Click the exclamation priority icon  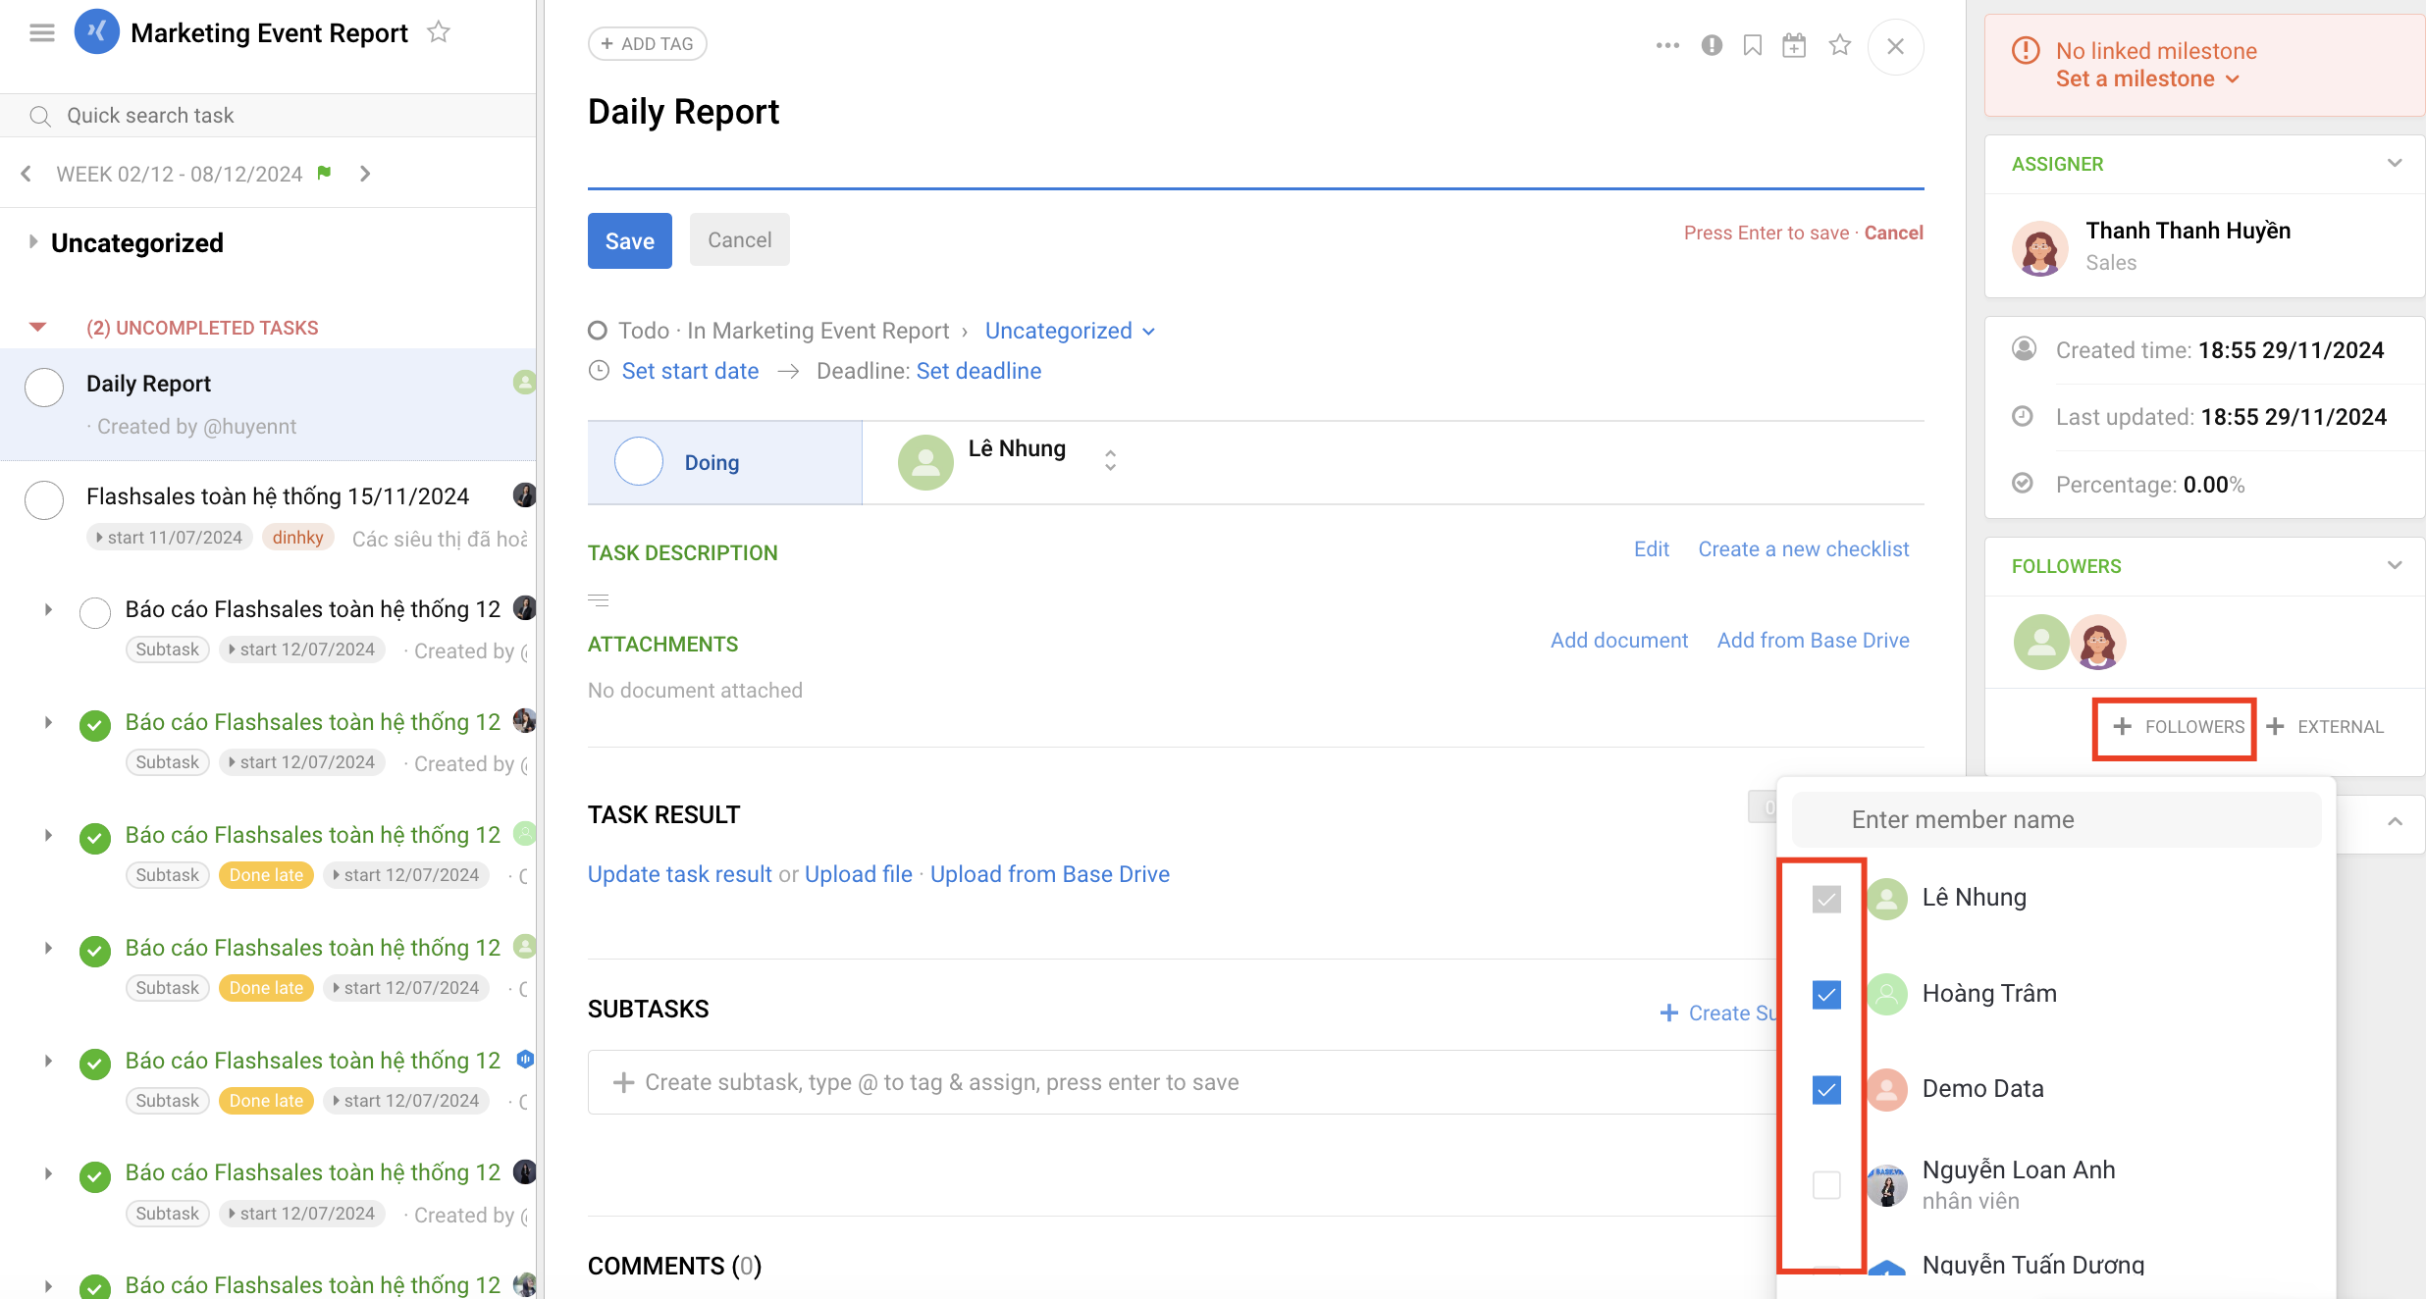coord(1712,45)
